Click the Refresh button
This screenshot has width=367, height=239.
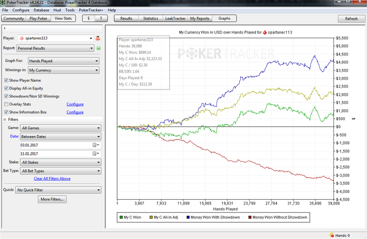pos(351,19)
